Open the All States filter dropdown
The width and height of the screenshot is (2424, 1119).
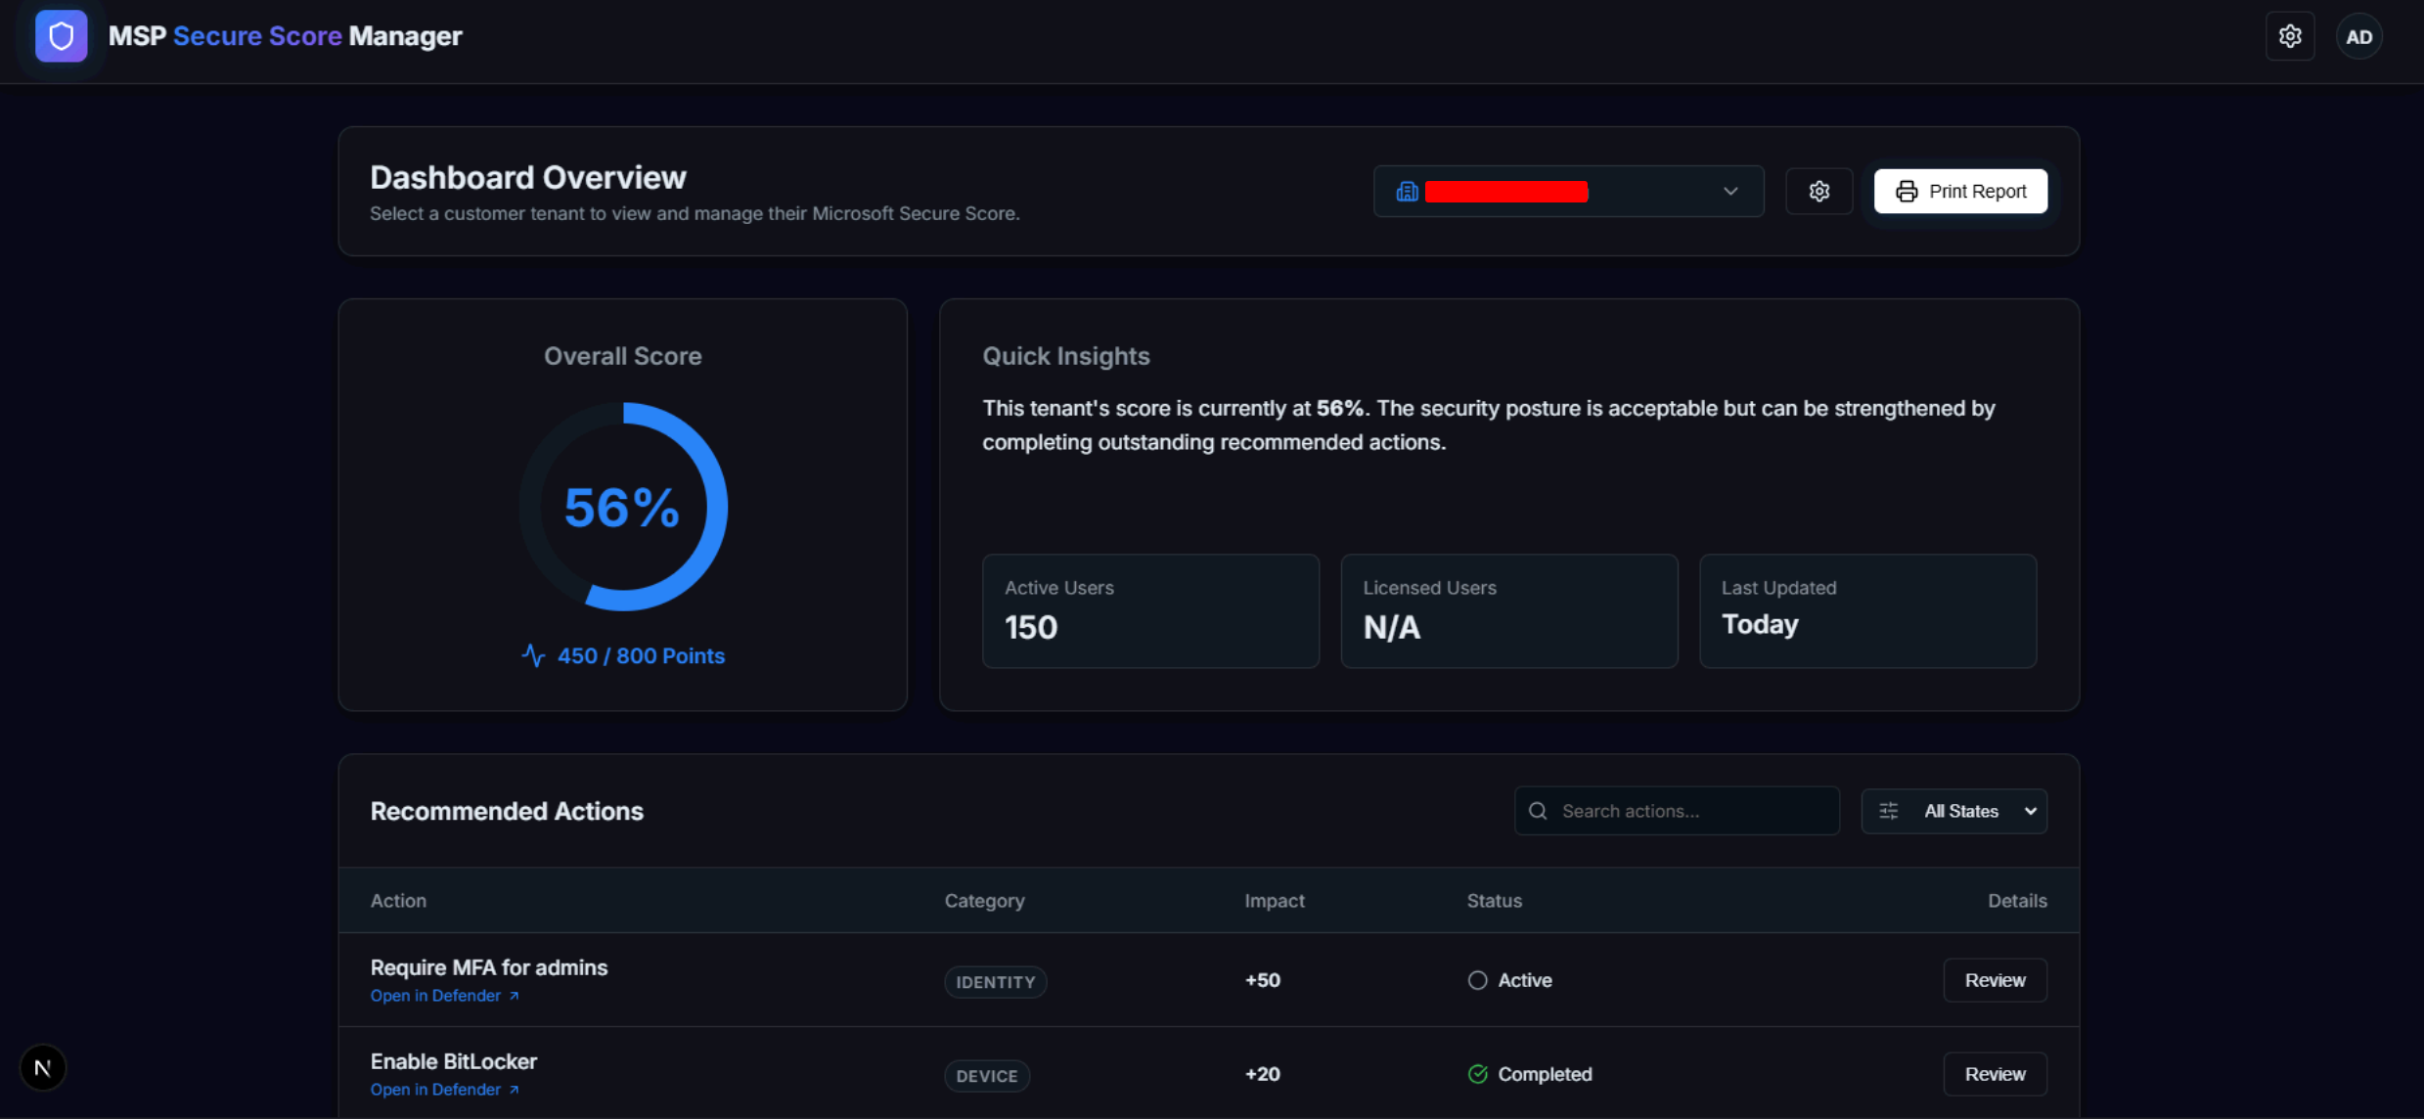[x=1953, y=811]
